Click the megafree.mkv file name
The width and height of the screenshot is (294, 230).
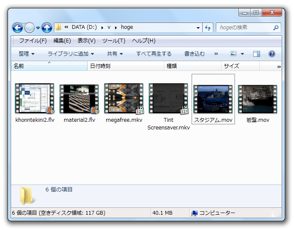click(124, 120)
